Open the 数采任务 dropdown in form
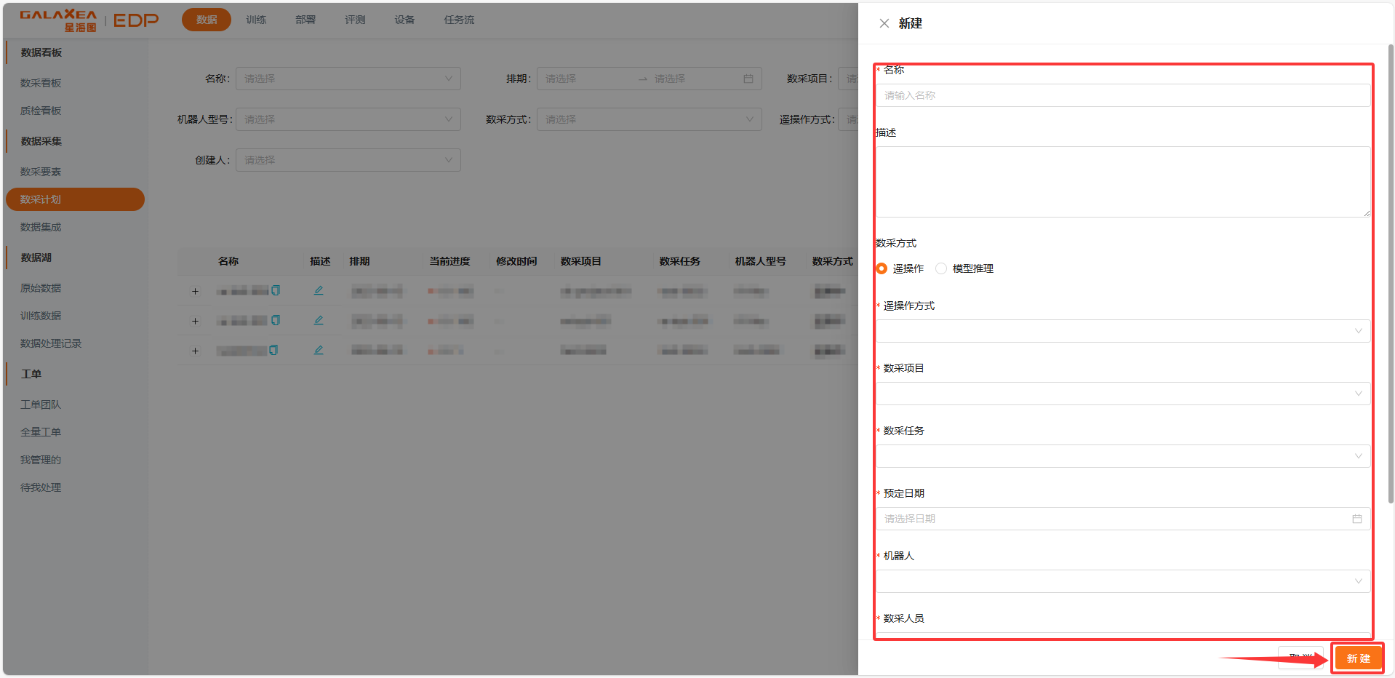The width and height of the screenshot is (1395, 678). click(x=1122, y=456)
